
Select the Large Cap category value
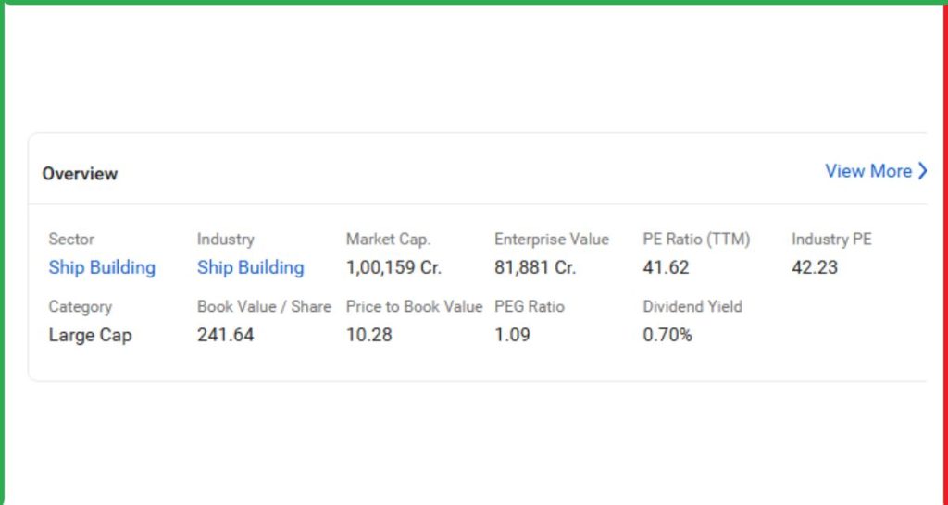pyautogui.click(x=90, y=336)
